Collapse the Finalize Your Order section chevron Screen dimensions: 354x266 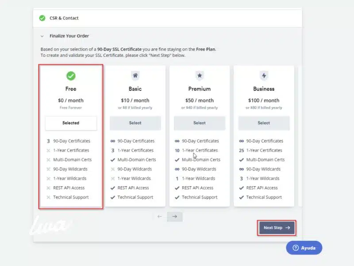click(42, 35)
